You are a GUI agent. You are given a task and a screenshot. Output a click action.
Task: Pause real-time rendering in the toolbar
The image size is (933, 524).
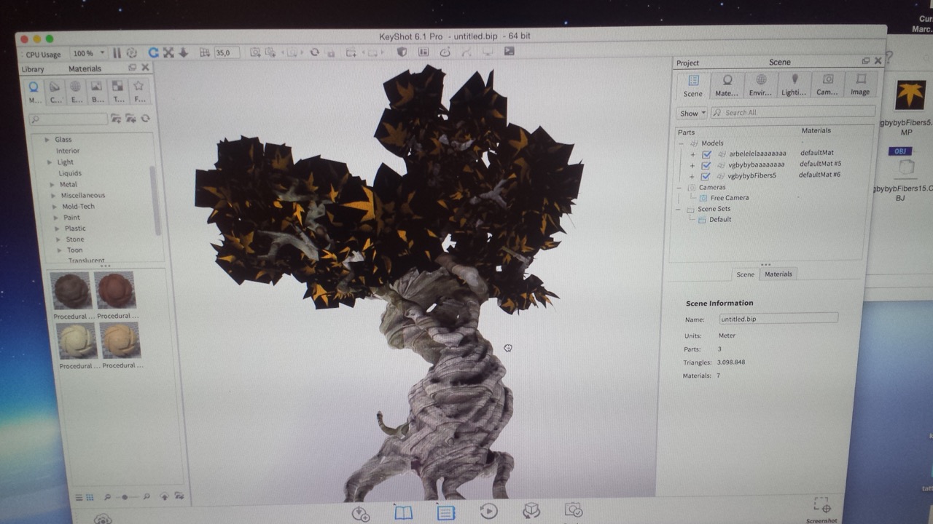[117, 53]
